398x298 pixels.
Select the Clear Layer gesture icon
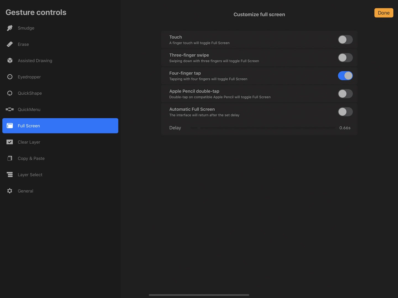[10, 142]
